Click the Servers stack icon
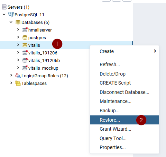Viewport: 166px width, 157px height. point(4,7)
